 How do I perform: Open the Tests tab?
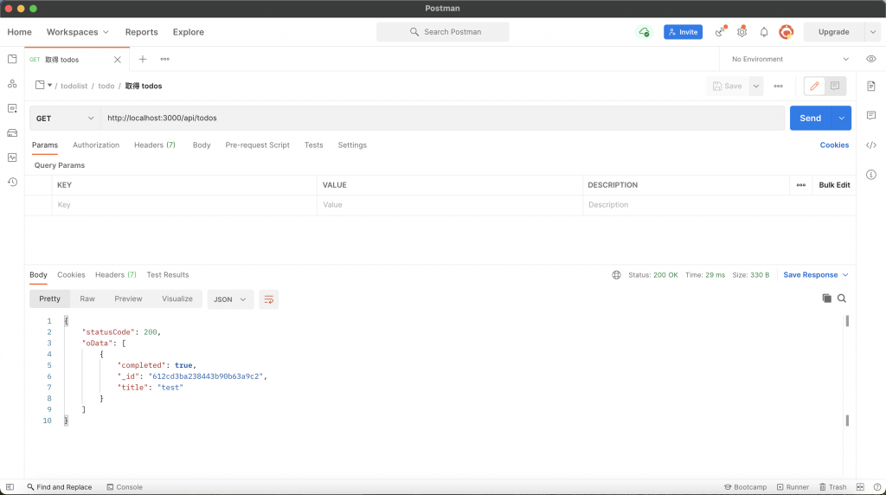point(313,145)
